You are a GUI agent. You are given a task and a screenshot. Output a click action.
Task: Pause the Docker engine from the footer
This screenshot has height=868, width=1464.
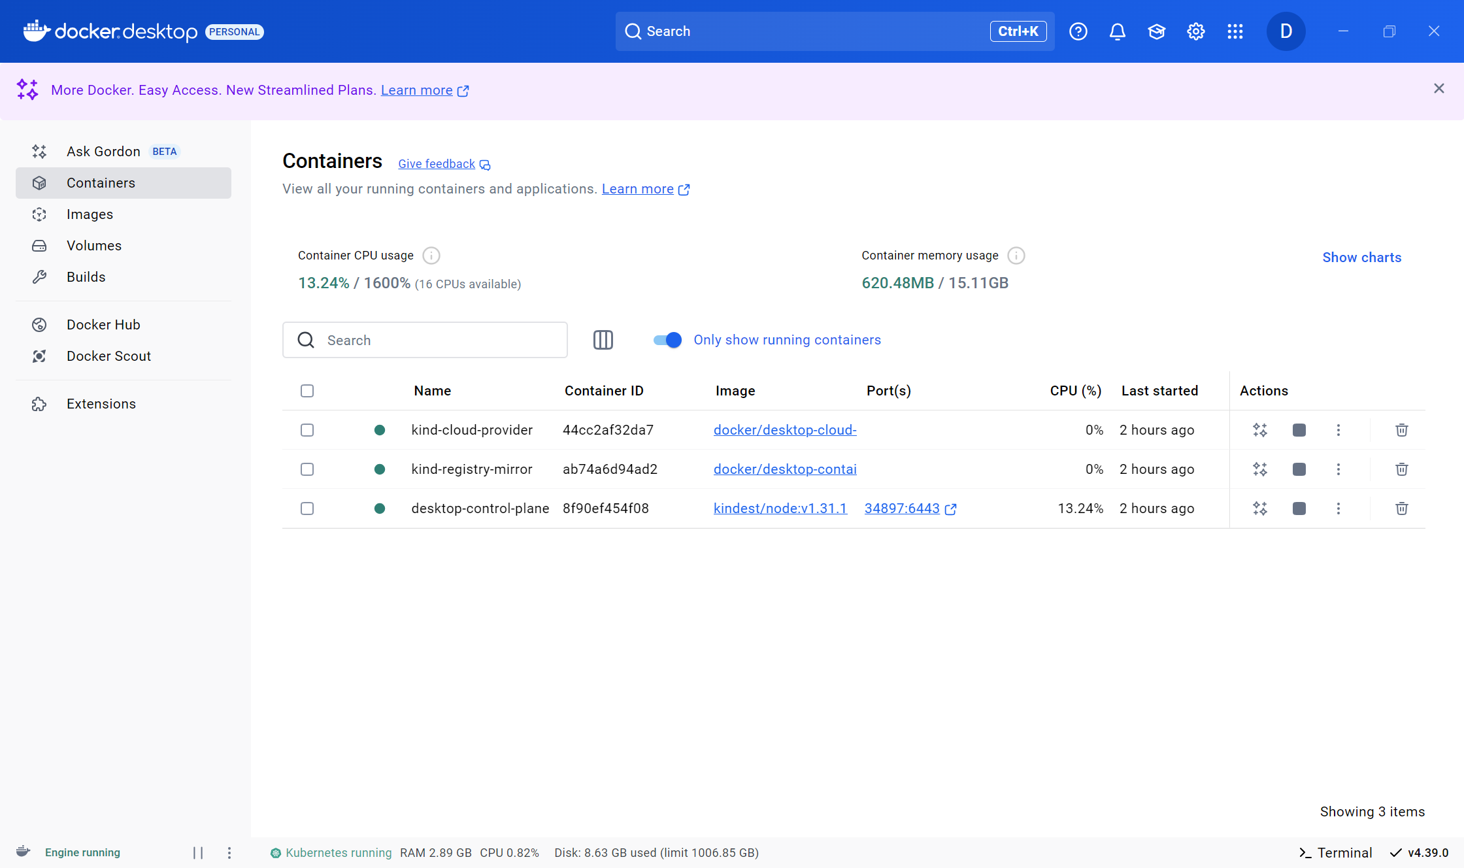198,852
